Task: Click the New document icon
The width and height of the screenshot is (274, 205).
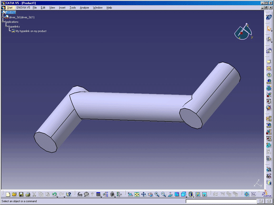Action: (8, 194)
